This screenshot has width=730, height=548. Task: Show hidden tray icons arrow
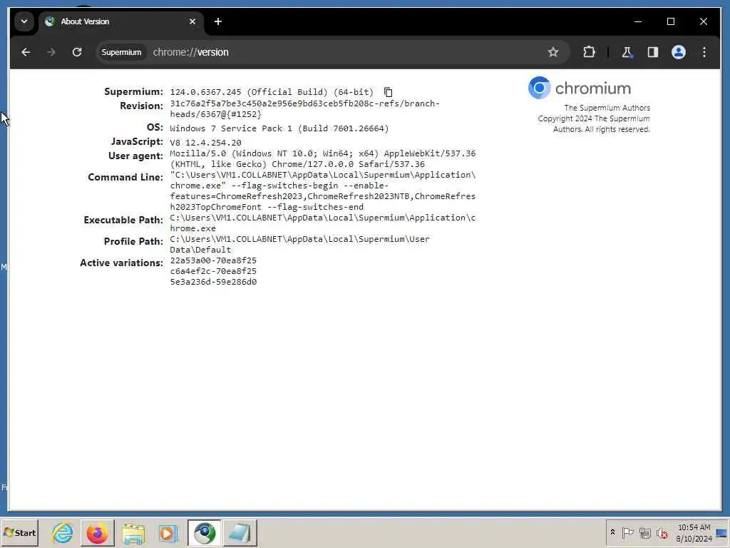coord(612,532)
